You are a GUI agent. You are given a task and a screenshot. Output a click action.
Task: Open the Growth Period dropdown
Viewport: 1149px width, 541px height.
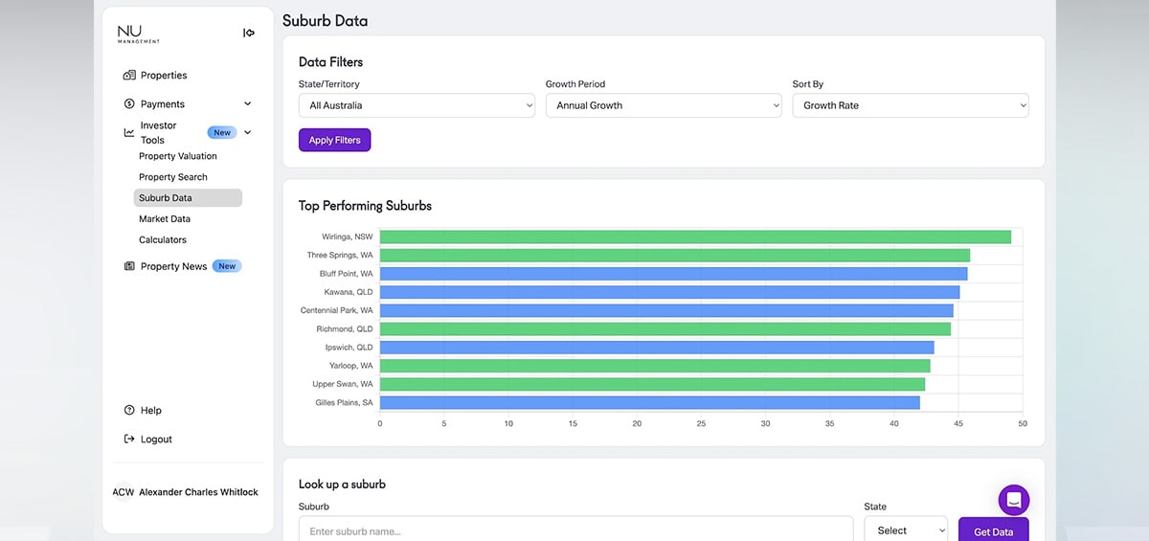[x=664, y=105]
